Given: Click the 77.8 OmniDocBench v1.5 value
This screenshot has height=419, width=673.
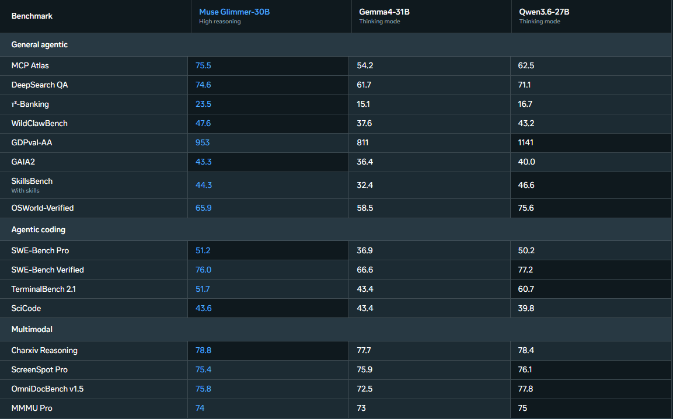Looking at the screenshot, I should [525, 389].
